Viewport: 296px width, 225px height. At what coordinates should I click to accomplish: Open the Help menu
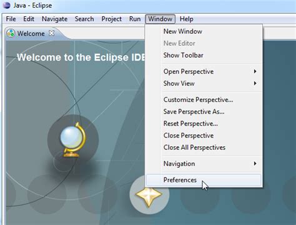pos(187,19)
